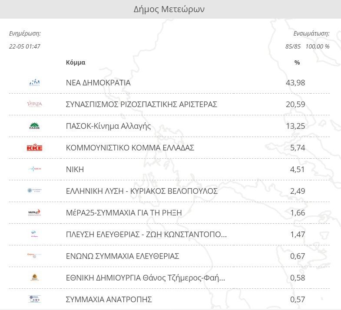This screenshot has width=341, height=310.
Task: Click the Plefsi Eleftherias party logo
Action: 34,234
